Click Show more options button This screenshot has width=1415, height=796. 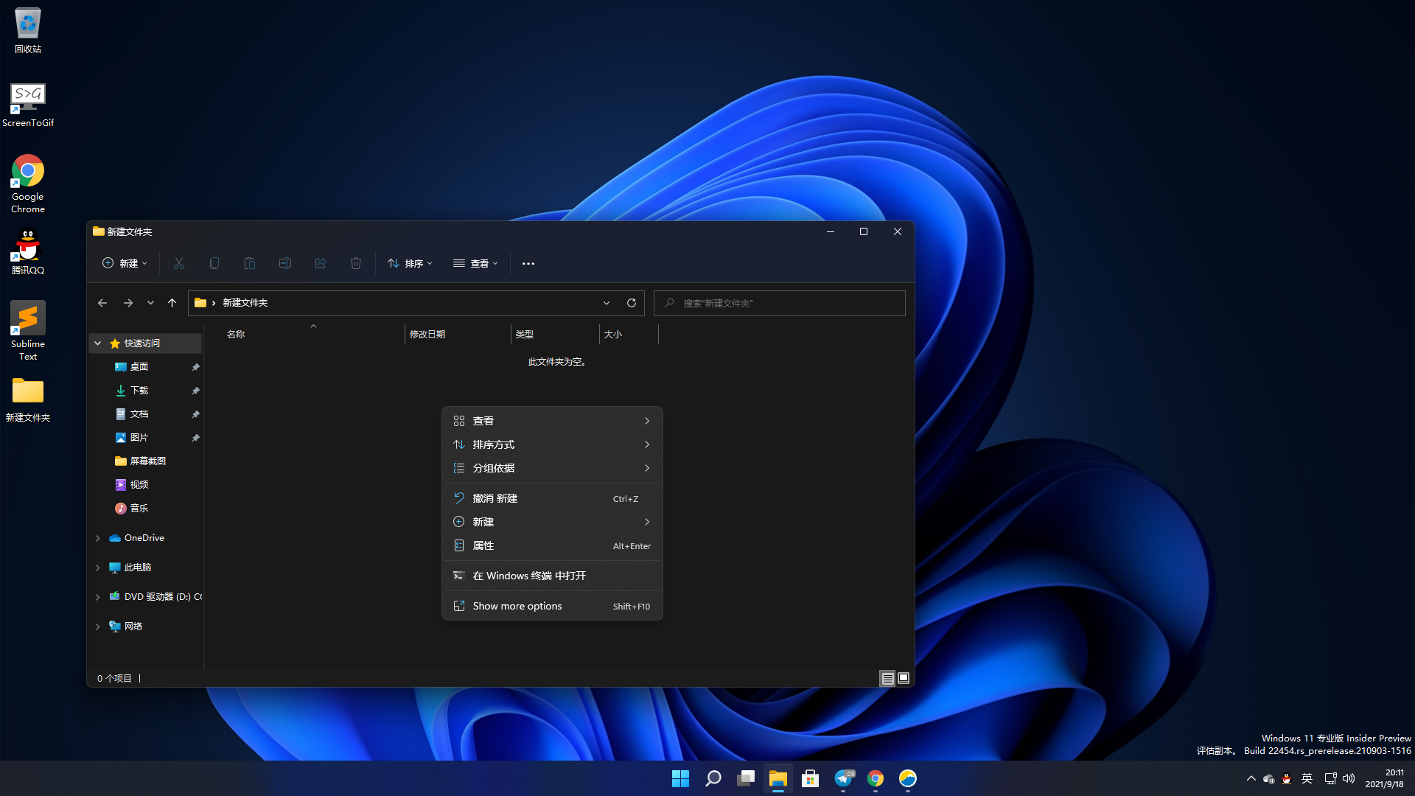coord(551,604)
